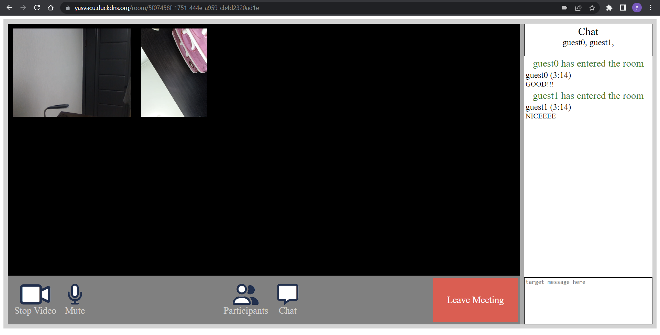
Task: Click the Home icon in browser toolbar
Action: coord(51,8)
